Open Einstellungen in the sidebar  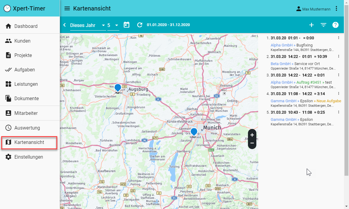coord(28,157)
